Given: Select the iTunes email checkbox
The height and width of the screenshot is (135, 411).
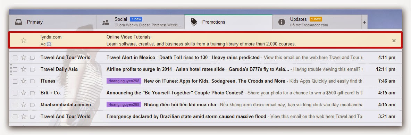Looking at the screenshot, I should pyautogui.click(x=15, y=81).
